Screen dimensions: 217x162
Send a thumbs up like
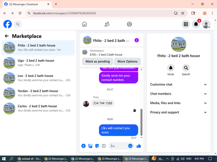coord(139,146)
